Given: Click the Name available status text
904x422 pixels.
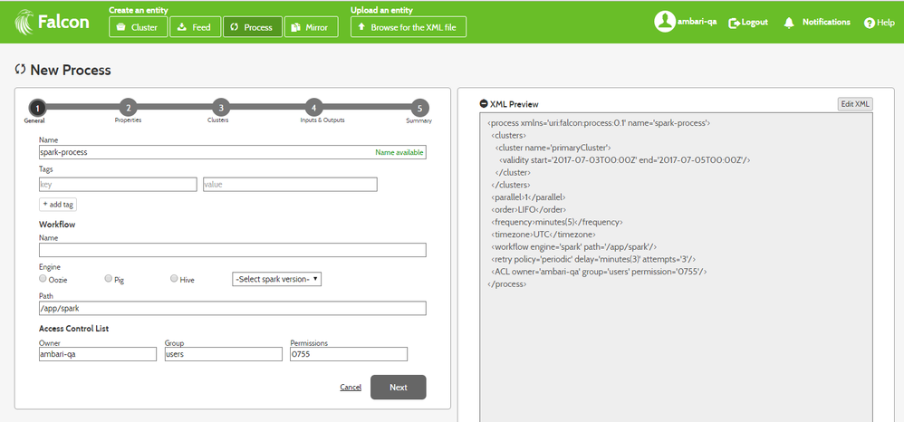Looking at the screenshot, I should (399, 153).
